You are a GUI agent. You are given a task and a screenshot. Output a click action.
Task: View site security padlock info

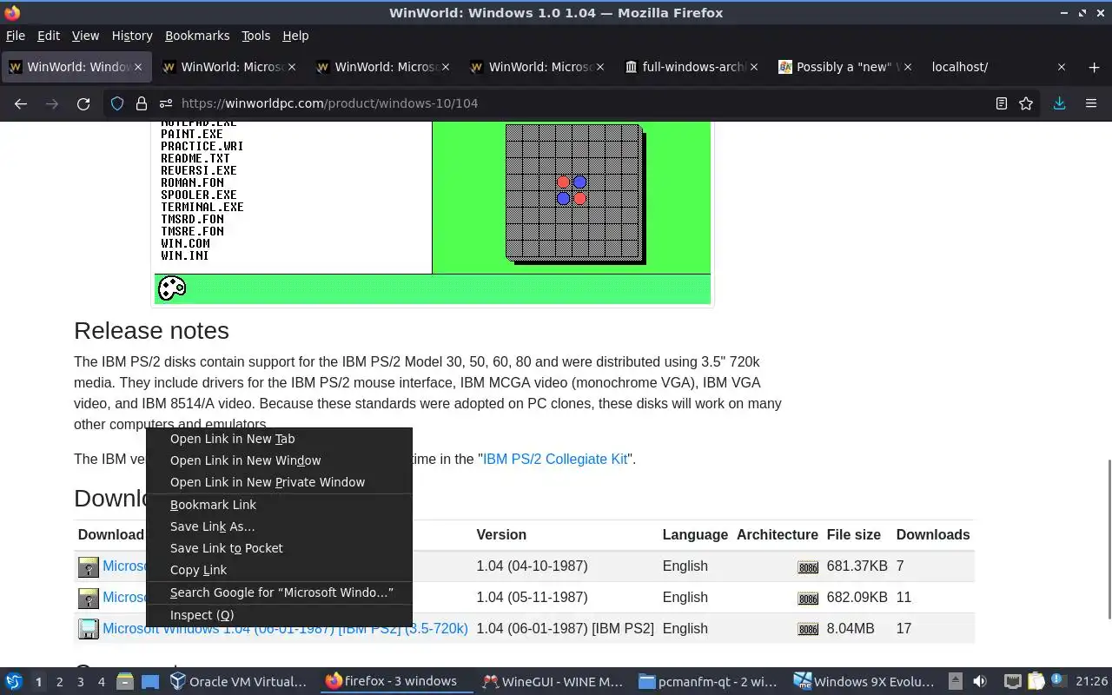click(142, 103)
